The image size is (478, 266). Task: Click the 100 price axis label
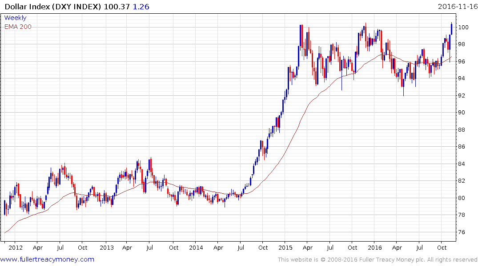coord(463,27)
